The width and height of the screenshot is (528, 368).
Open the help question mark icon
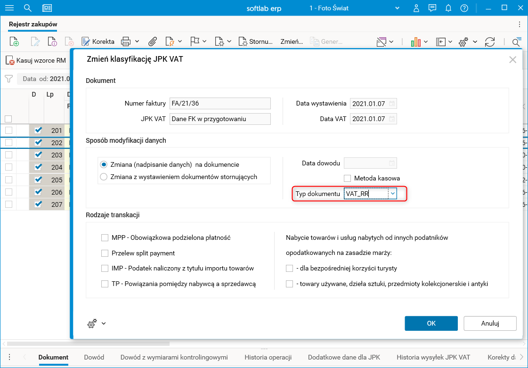464,8
